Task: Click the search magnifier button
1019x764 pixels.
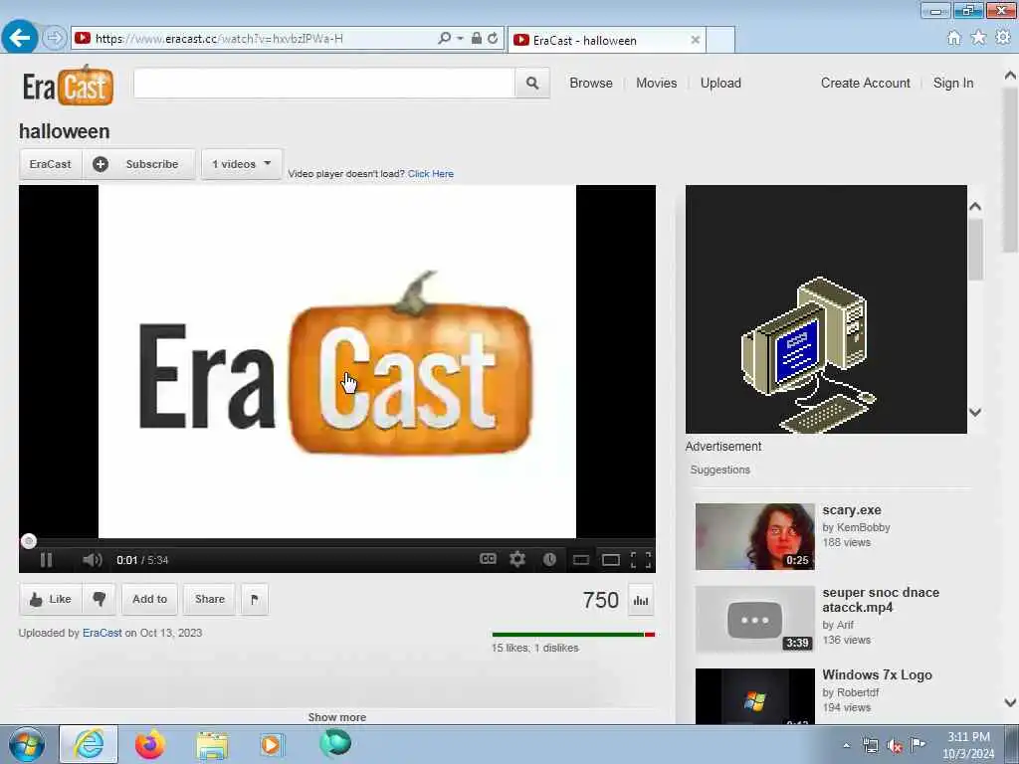Action: 532,83
